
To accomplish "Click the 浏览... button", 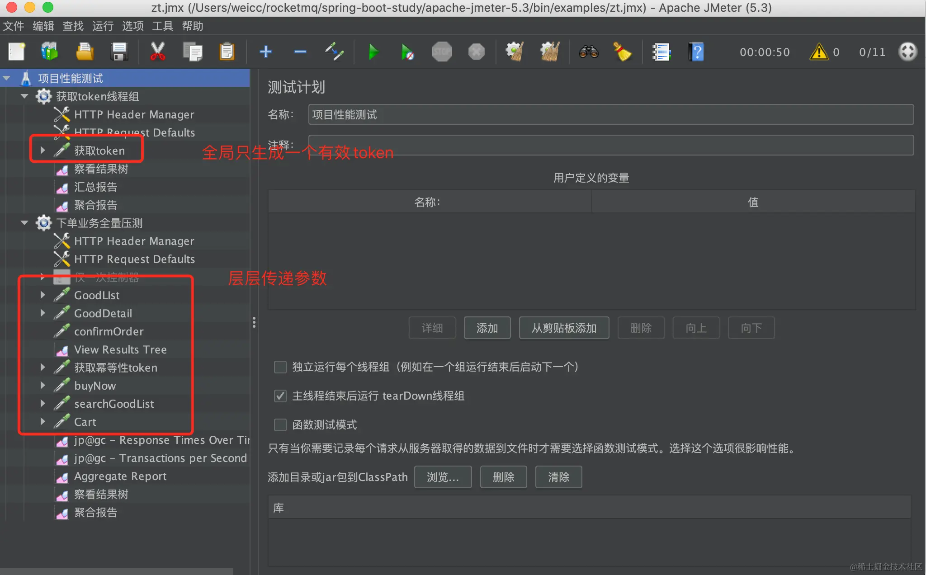I will 443,477.
